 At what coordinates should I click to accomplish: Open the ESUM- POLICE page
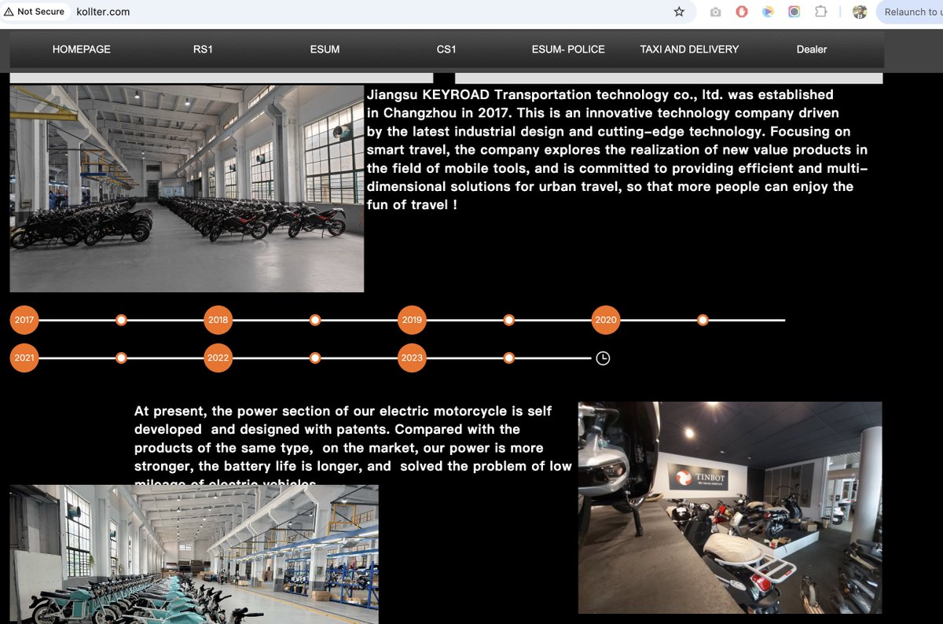tap(568, 49)
